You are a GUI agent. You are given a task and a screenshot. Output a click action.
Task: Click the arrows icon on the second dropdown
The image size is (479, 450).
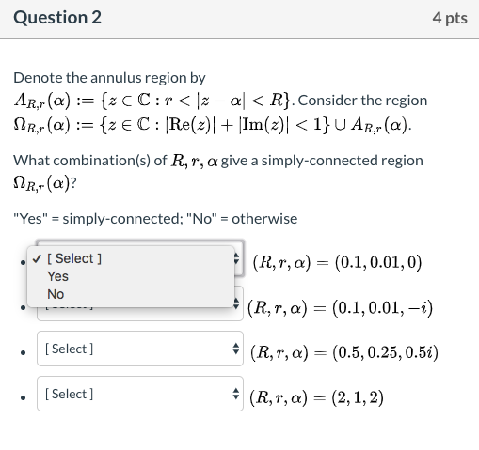pyautogui.click(x=236, y=303)
